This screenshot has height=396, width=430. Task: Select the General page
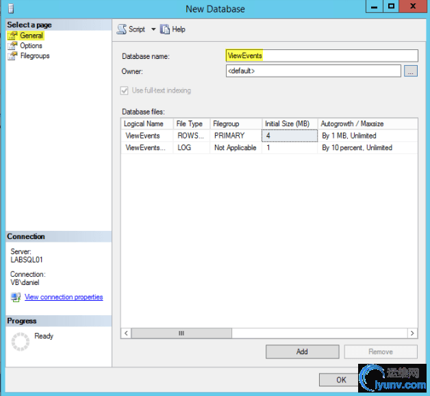pyautogui.click(x=31, y=36)
